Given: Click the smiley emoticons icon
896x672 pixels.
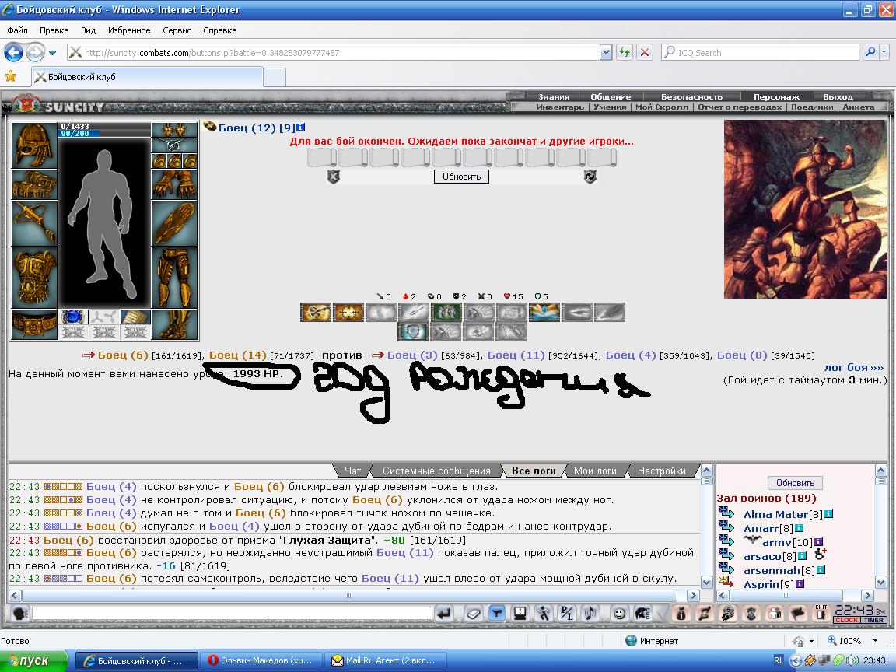Looking at the screenshot, I should [618, 614].
